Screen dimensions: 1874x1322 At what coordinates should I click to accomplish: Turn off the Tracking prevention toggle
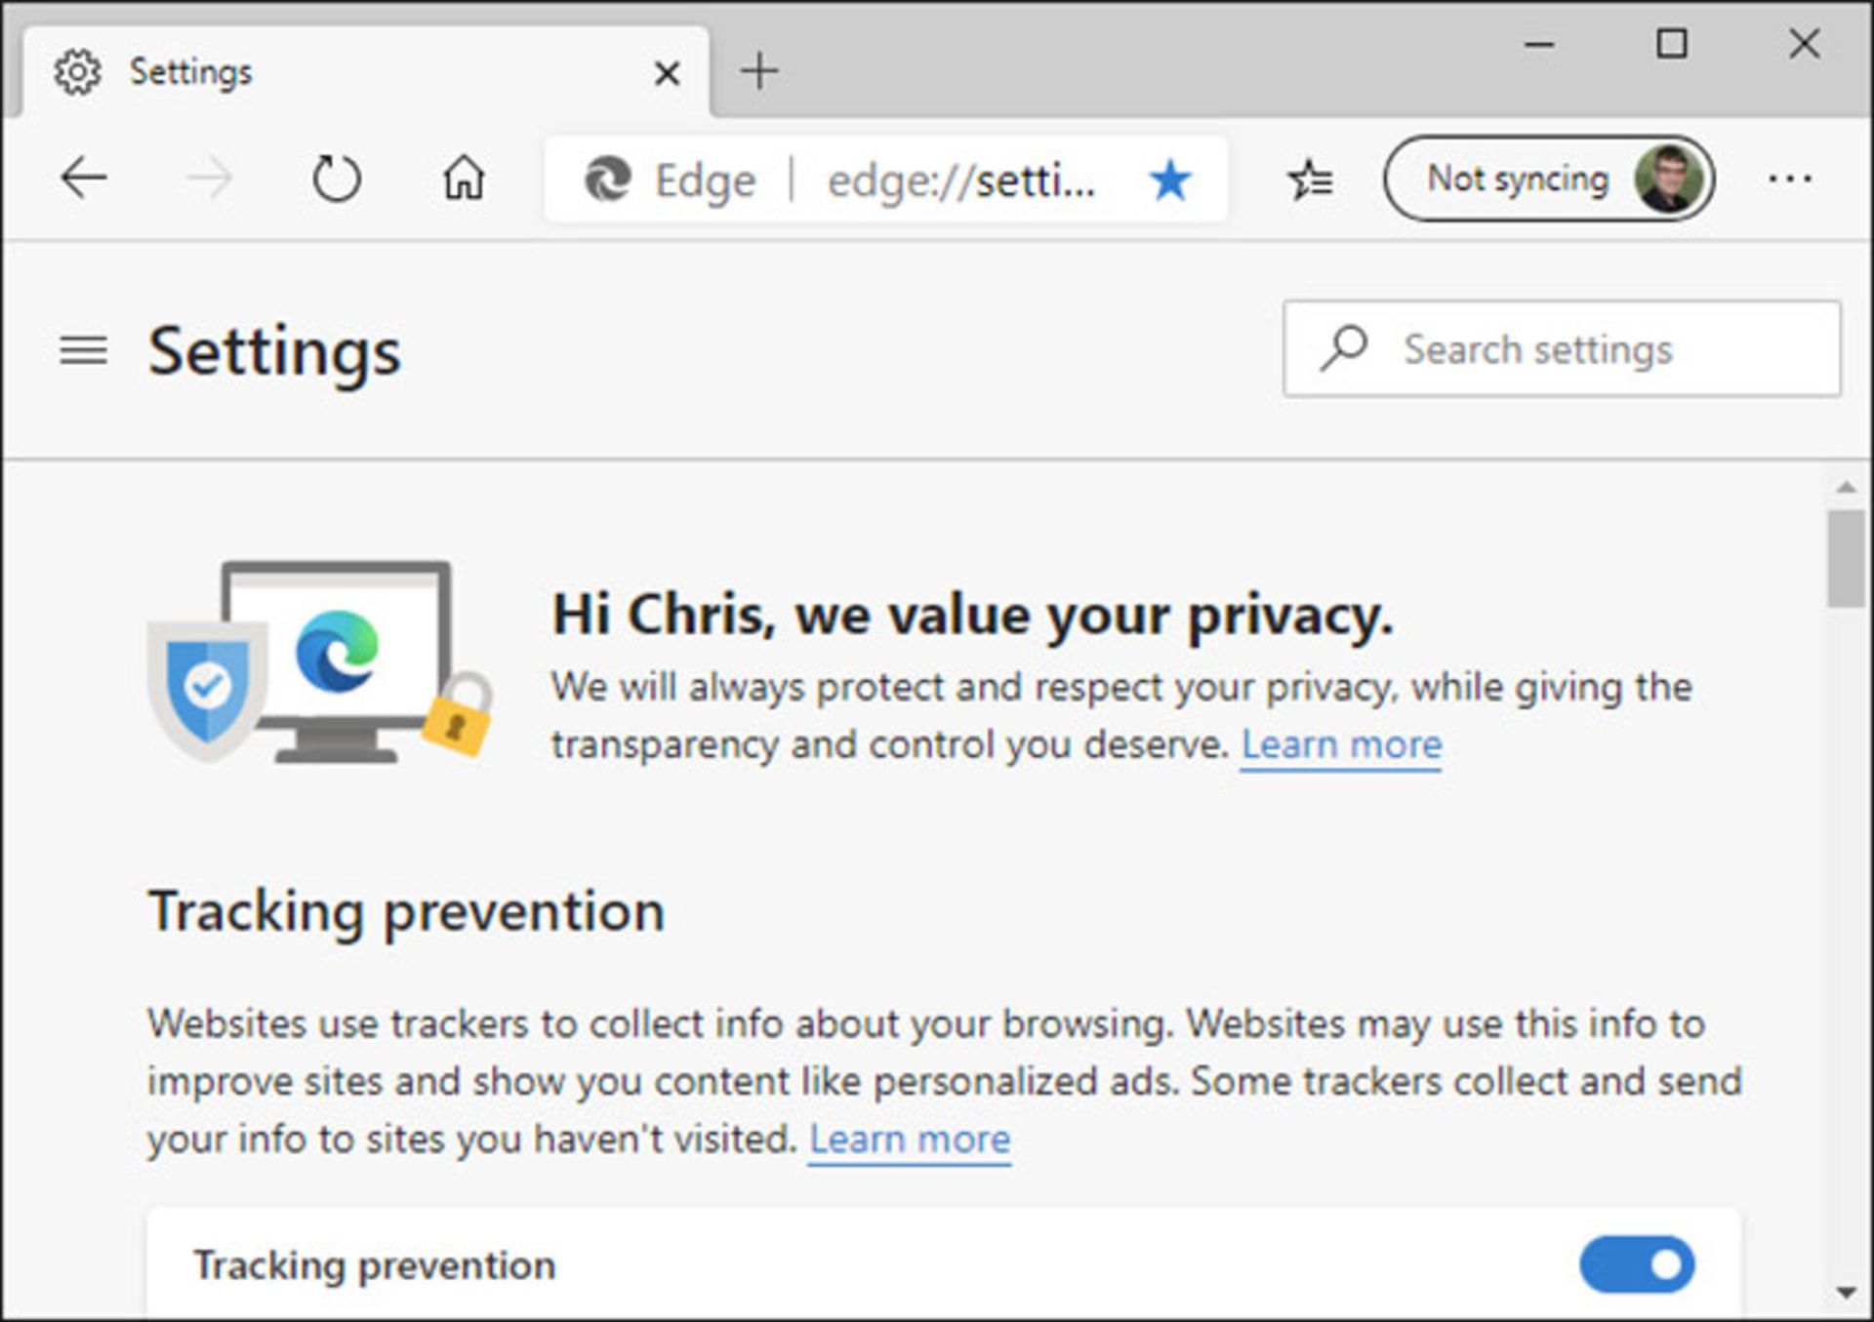[1637, 1264]
